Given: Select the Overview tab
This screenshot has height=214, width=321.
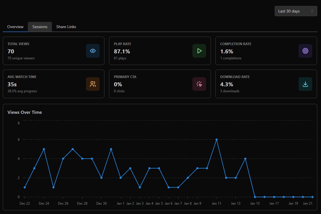Looking at the screenshot, I should 15,26.
